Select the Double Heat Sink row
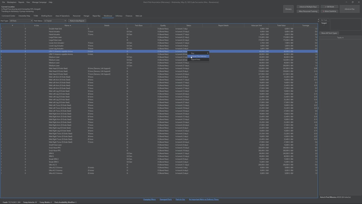Screen dimensions: 362x204 tap(159, 29)
